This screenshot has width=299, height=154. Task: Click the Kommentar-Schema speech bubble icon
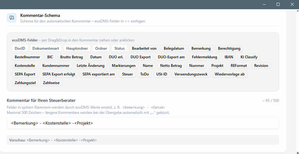pyautogui.click(x=11, y=18)
